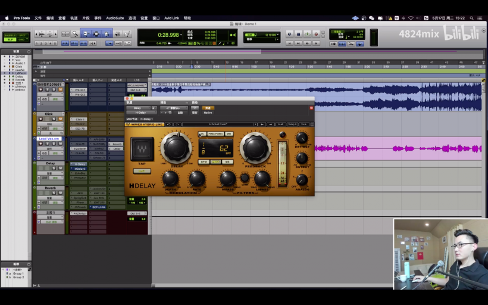Toggle PING PONG mode in H-Delay
This screenshot has width=488, height=305.
pyautogui.click(x=215, y=134)
